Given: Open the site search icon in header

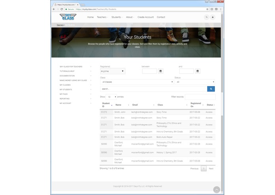Looking at the screenshot, I should tap(207, 17).
